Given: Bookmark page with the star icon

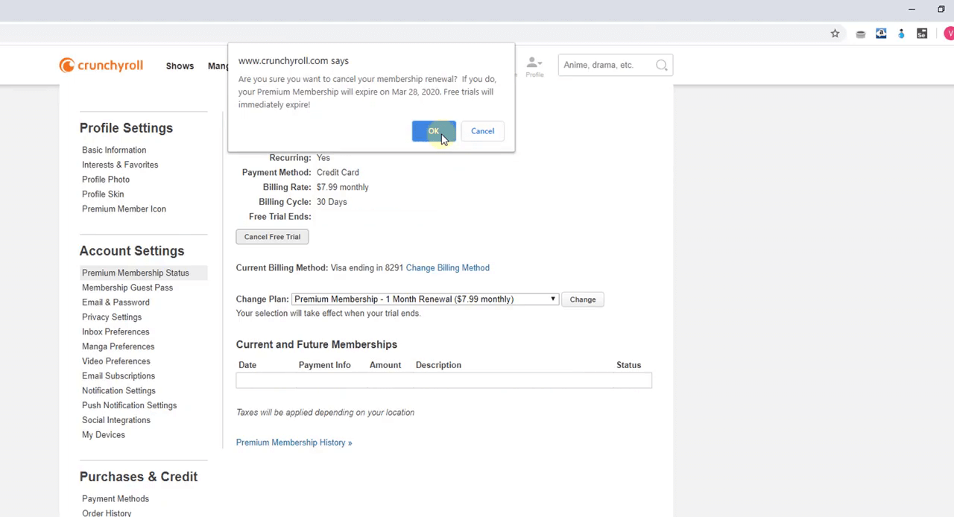Looking at the screenshot, I should point(835,34).
